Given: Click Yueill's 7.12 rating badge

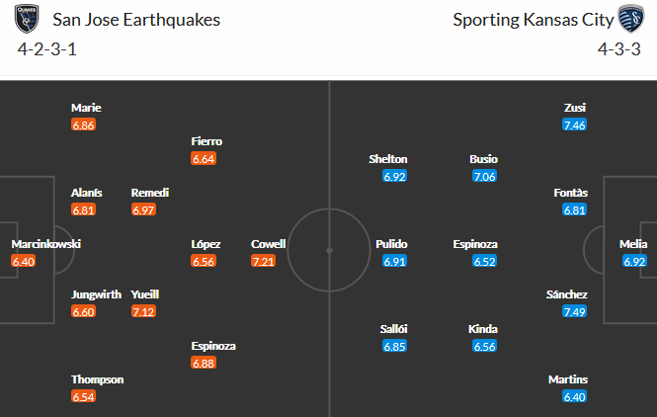Looking at the screenshot, I should click(x=143, y=312).
